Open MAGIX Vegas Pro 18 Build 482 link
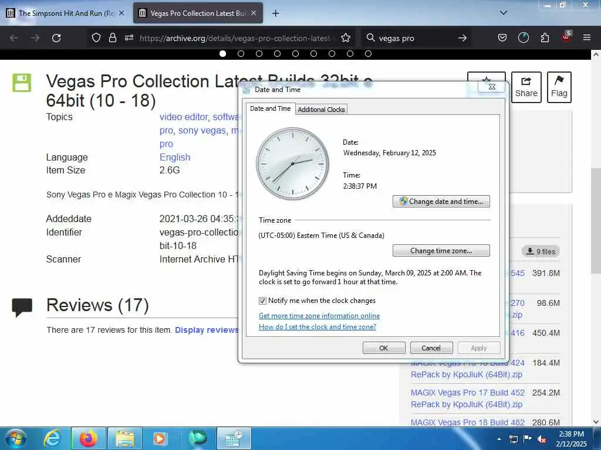The image size is (601, 450). click(468, 422)
